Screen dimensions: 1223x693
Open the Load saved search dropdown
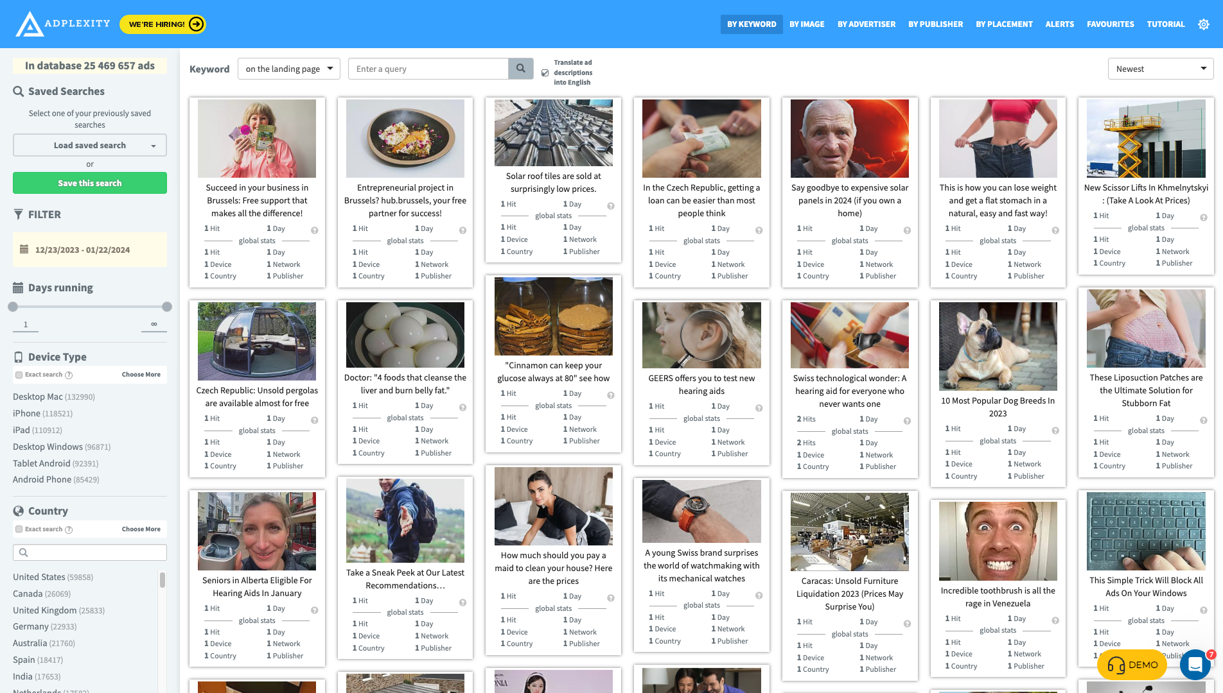[90, 145]
